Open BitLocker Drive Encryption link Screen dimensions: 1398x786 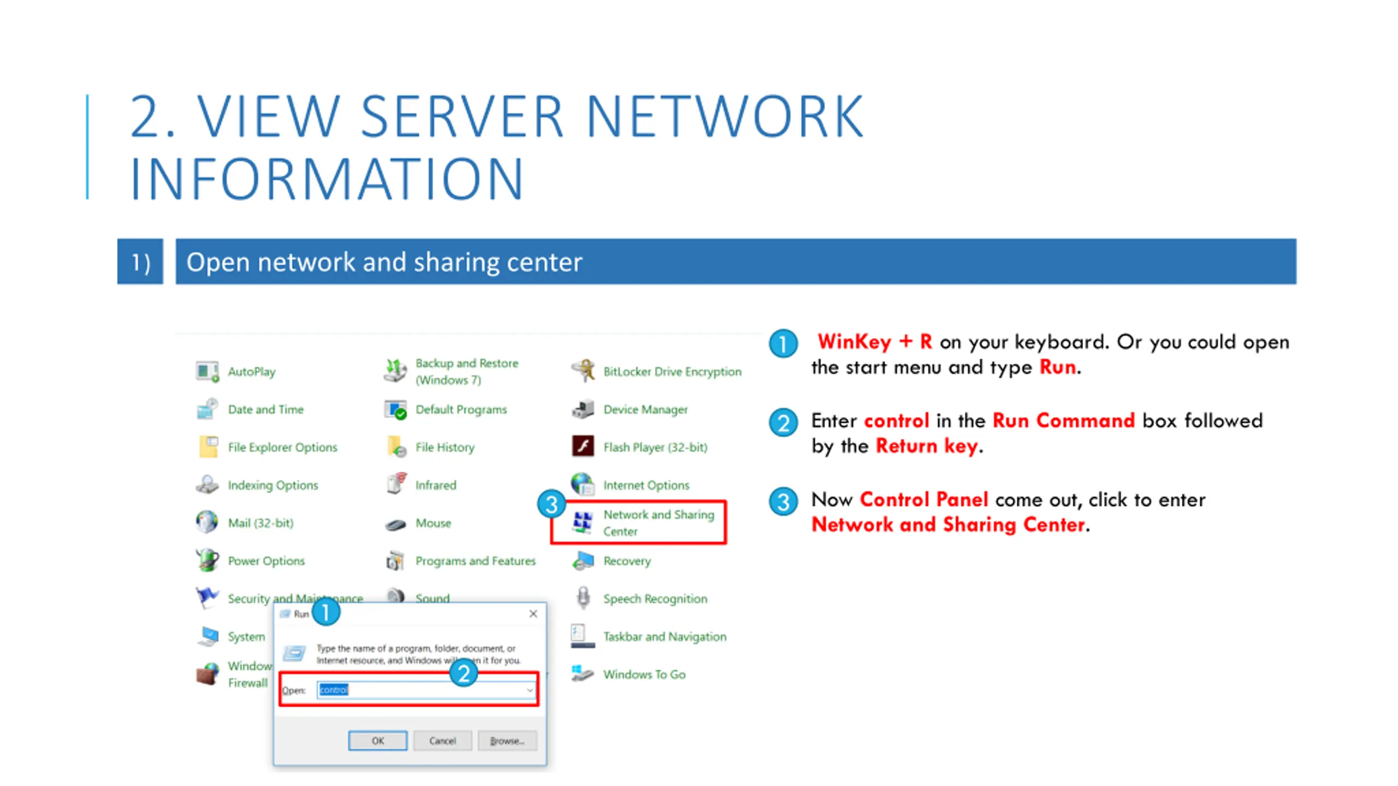672,372
